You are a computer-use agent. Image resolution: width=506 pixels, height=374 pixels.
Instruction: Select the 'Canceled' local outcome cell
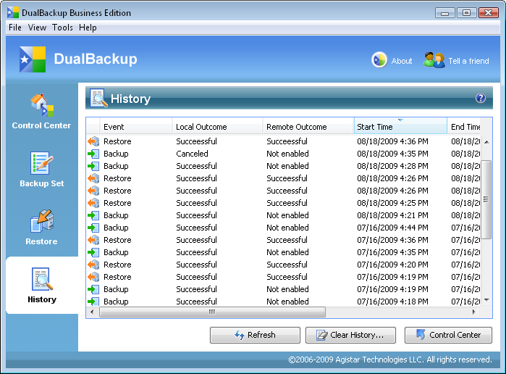click(192, 154)
